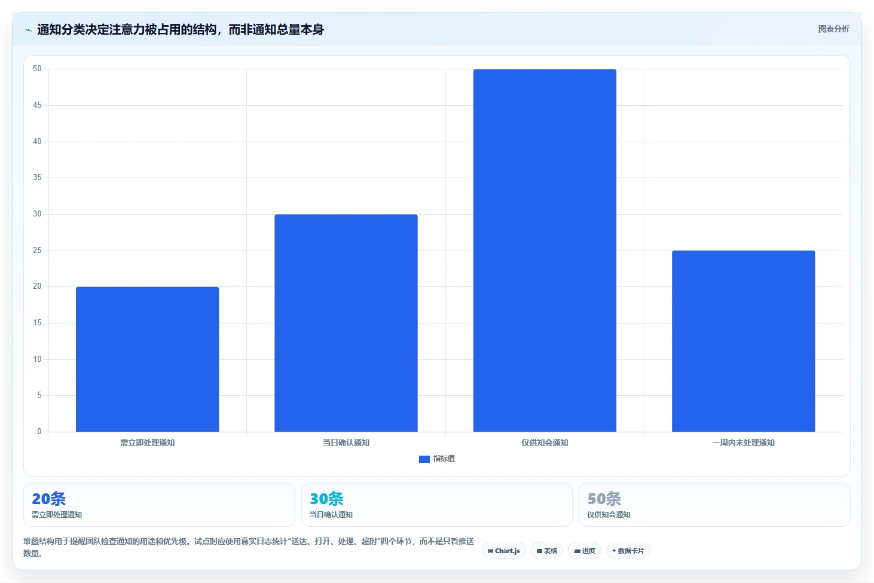Click the 仅供知会通知 x-axis label
The height and width of the screenshot is (583, 874).
tap(545, 442)
